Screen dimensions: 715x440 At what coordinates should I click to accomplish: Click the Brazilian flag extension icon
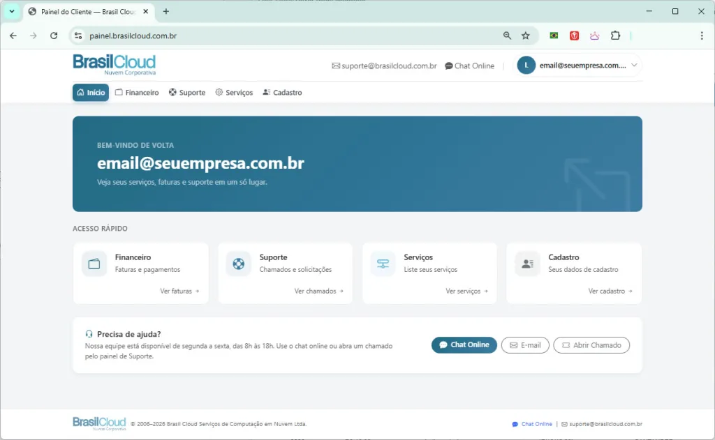(554, 35)
